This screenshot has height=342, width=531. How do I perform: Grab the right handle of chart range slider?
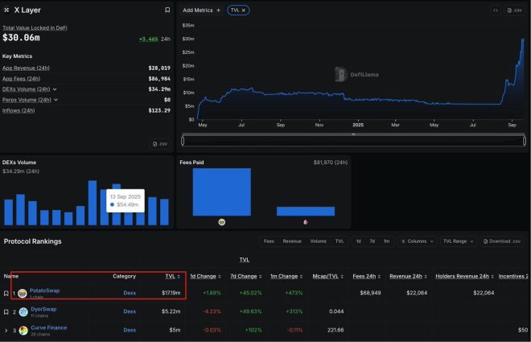(525, 141)
